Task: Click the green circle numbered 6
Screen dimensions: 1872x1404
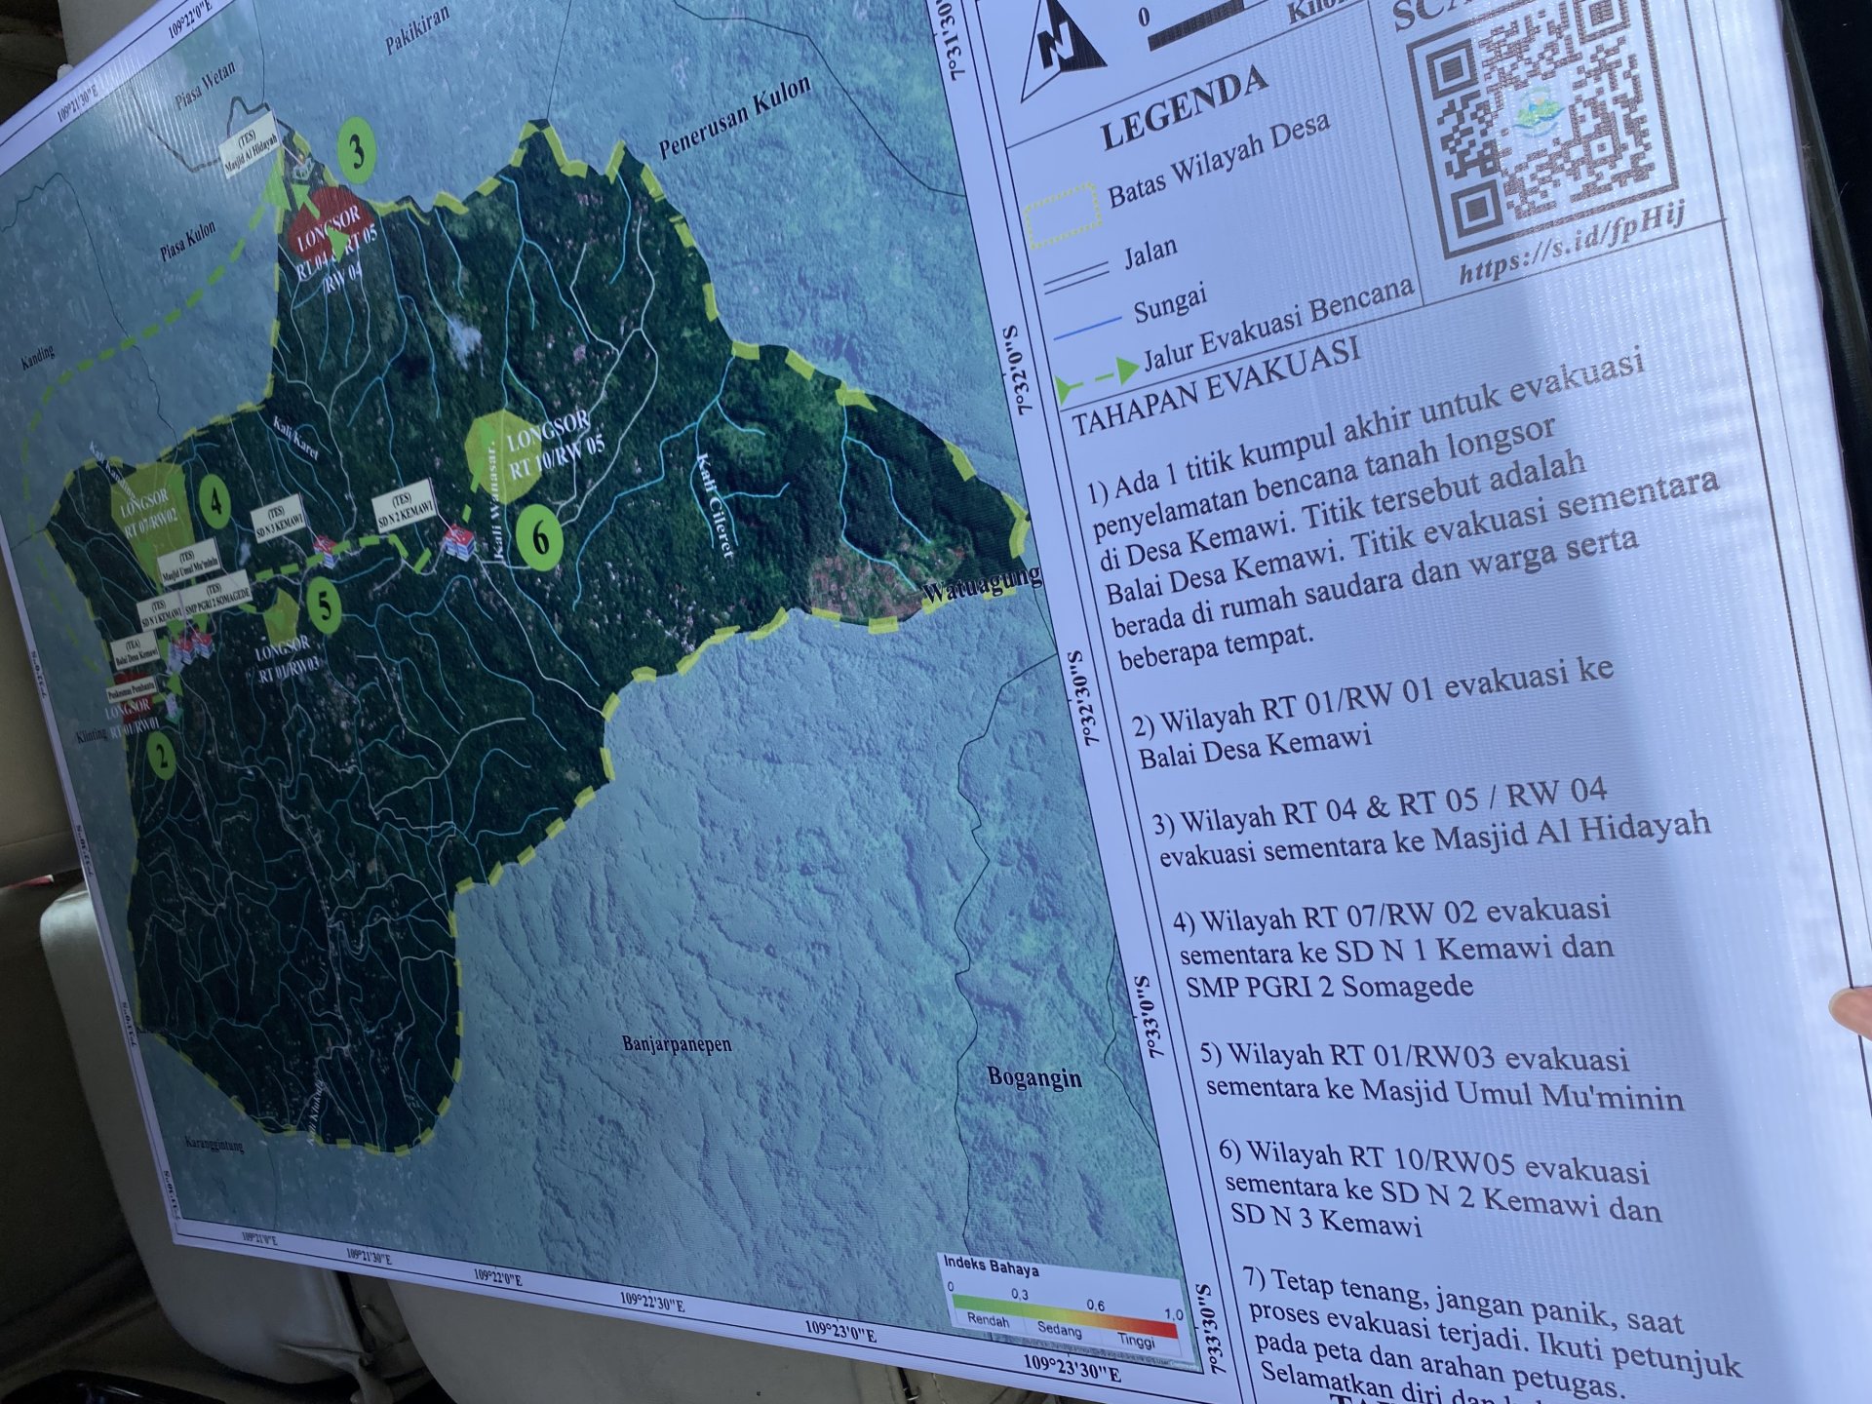Action: tap(540, 535)
